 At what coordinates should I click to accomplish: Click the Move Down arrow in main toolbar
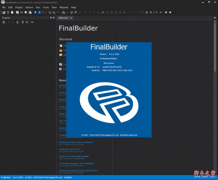(90, 12)
